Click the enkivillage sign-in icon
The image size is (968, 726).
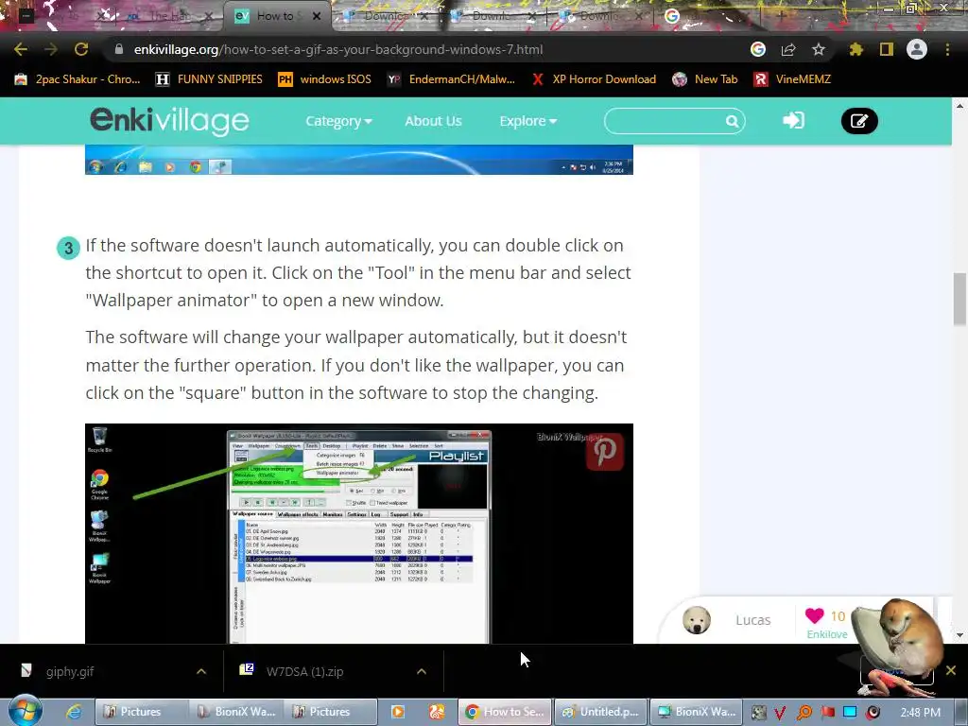click(793, 120)
